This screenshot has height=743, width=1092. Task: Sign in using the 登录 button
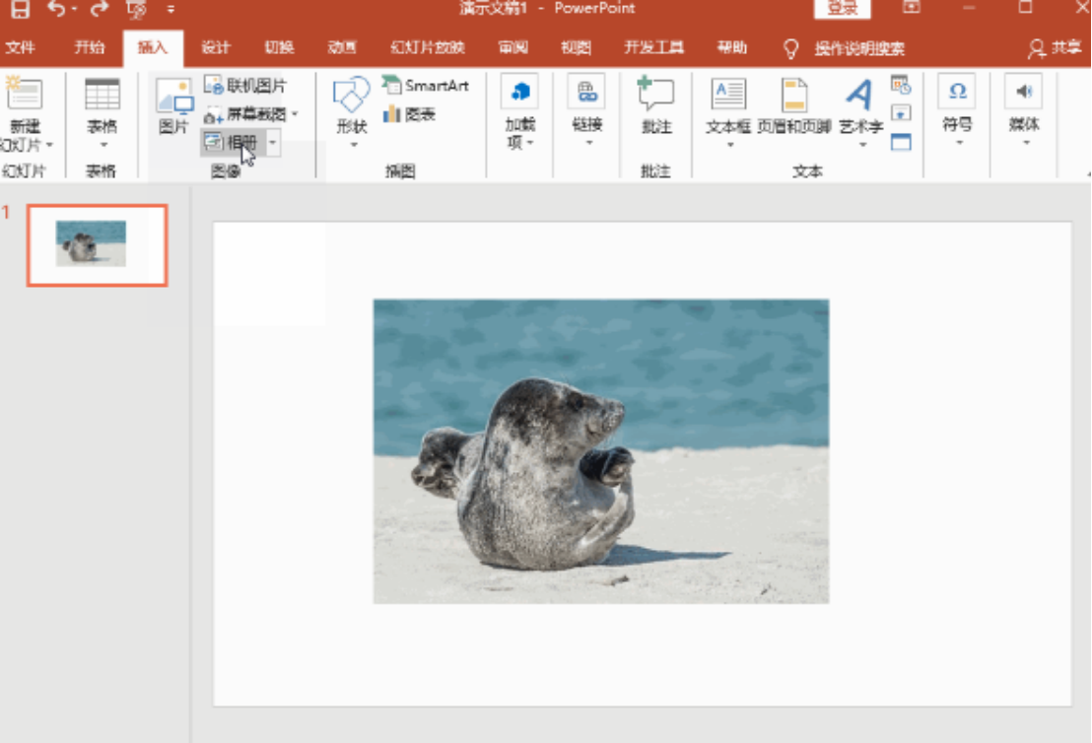pos(843,8)
